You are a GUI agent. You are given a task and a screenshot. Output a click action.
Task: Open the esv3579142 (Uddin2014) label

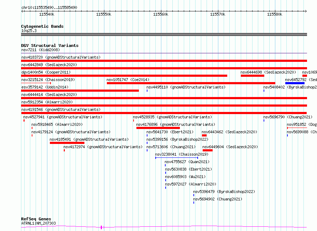pos(45,87)
